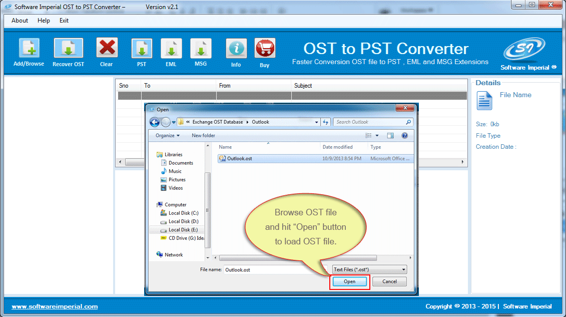Close the Open dialog
566x317 pixels.
click(x=405, y=108)
